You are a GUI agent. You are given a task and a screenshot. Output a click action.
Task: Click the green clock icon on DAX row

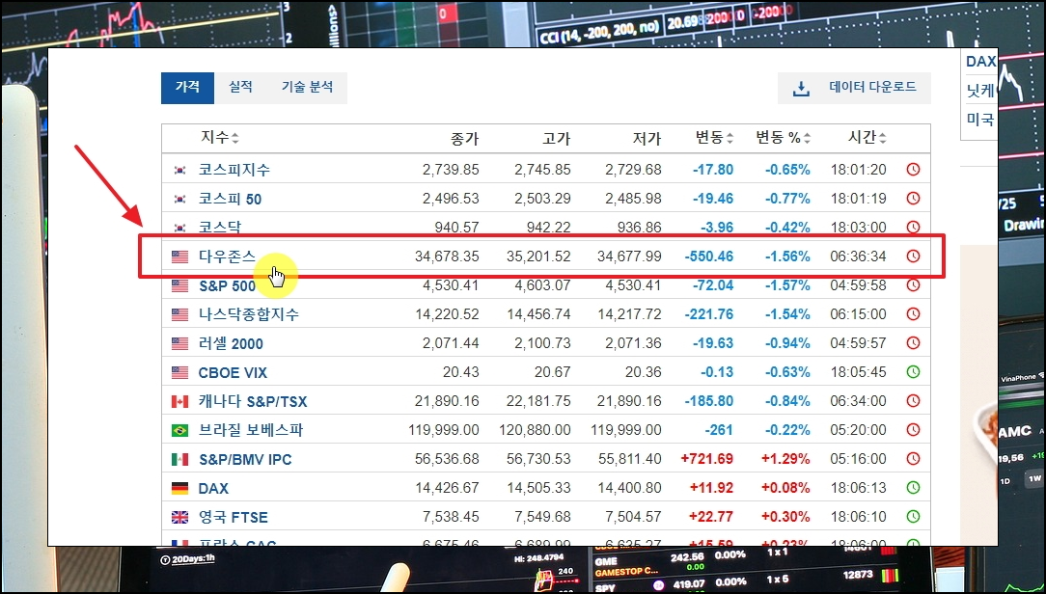pos(913,488)
